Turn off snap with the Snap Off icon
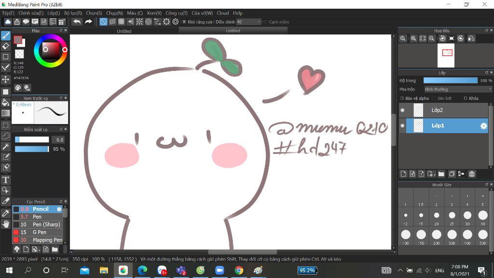The height and width of the screenshot is (278, 494). click(x=103, y=22)
